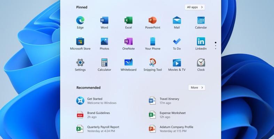This screenshot has width=274, height=139.
Task: Launch Word from pinned apps
Action: (x=104, y=23)
